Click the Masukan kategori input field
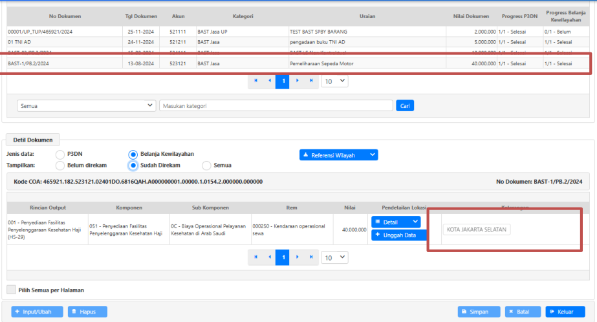 [276, 105]
